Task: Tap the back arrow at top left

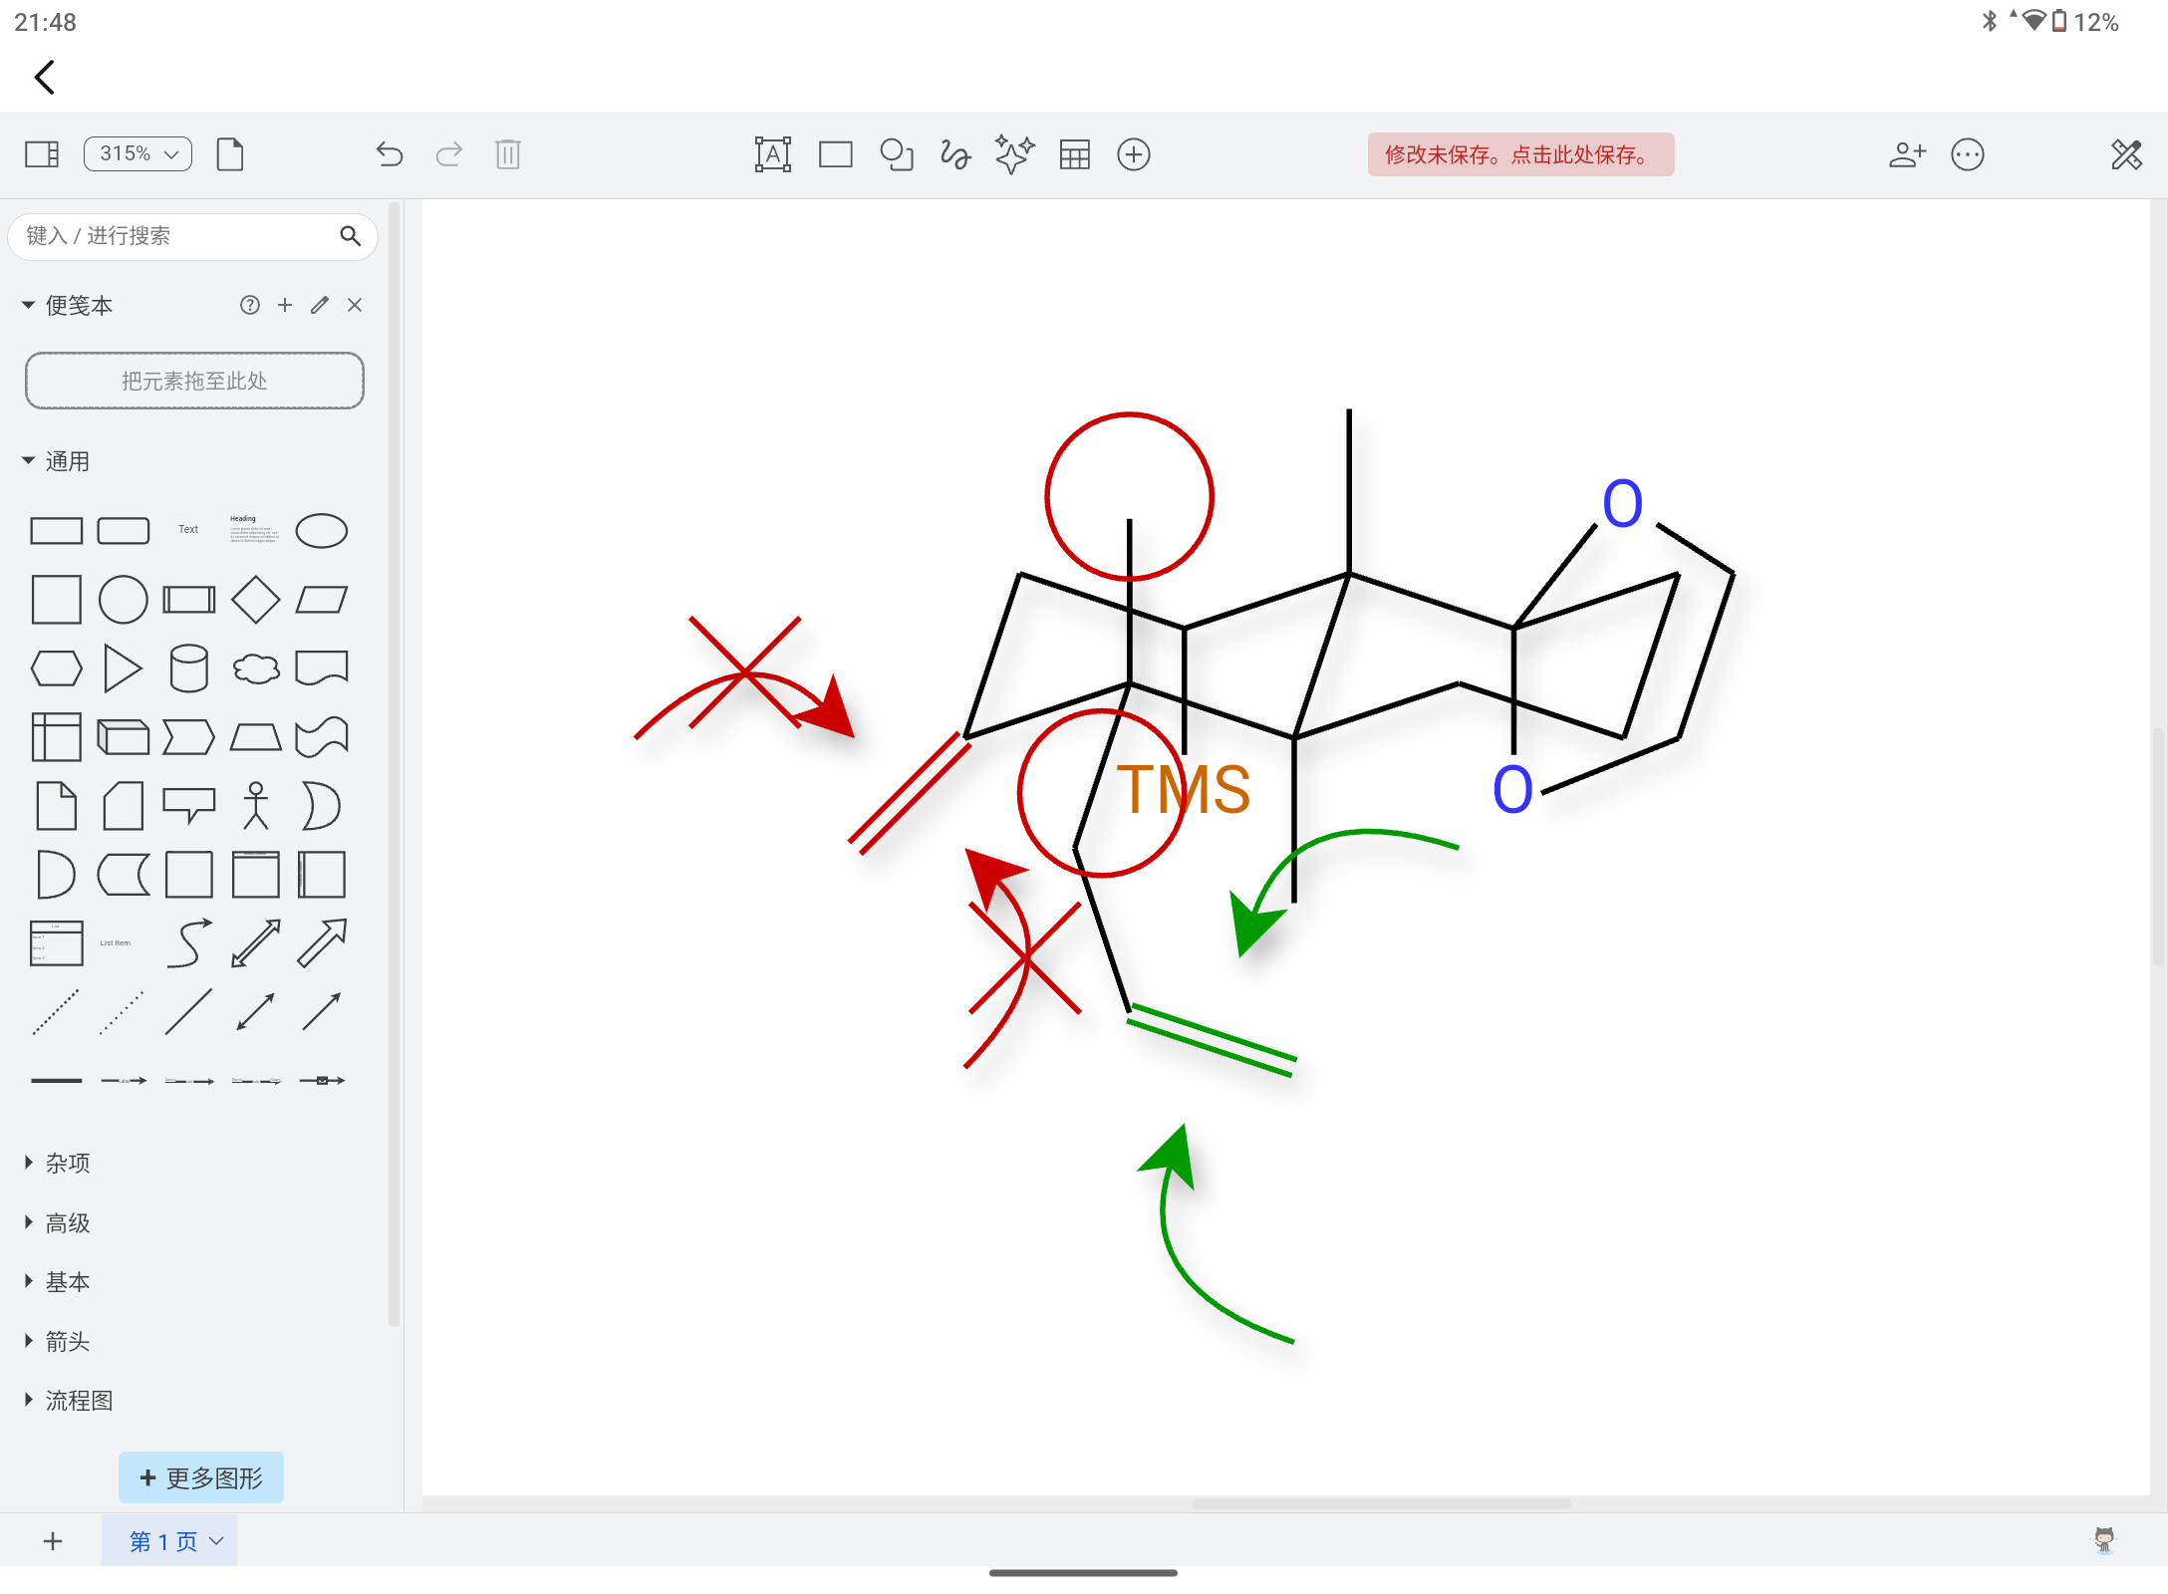Action: 44,77
